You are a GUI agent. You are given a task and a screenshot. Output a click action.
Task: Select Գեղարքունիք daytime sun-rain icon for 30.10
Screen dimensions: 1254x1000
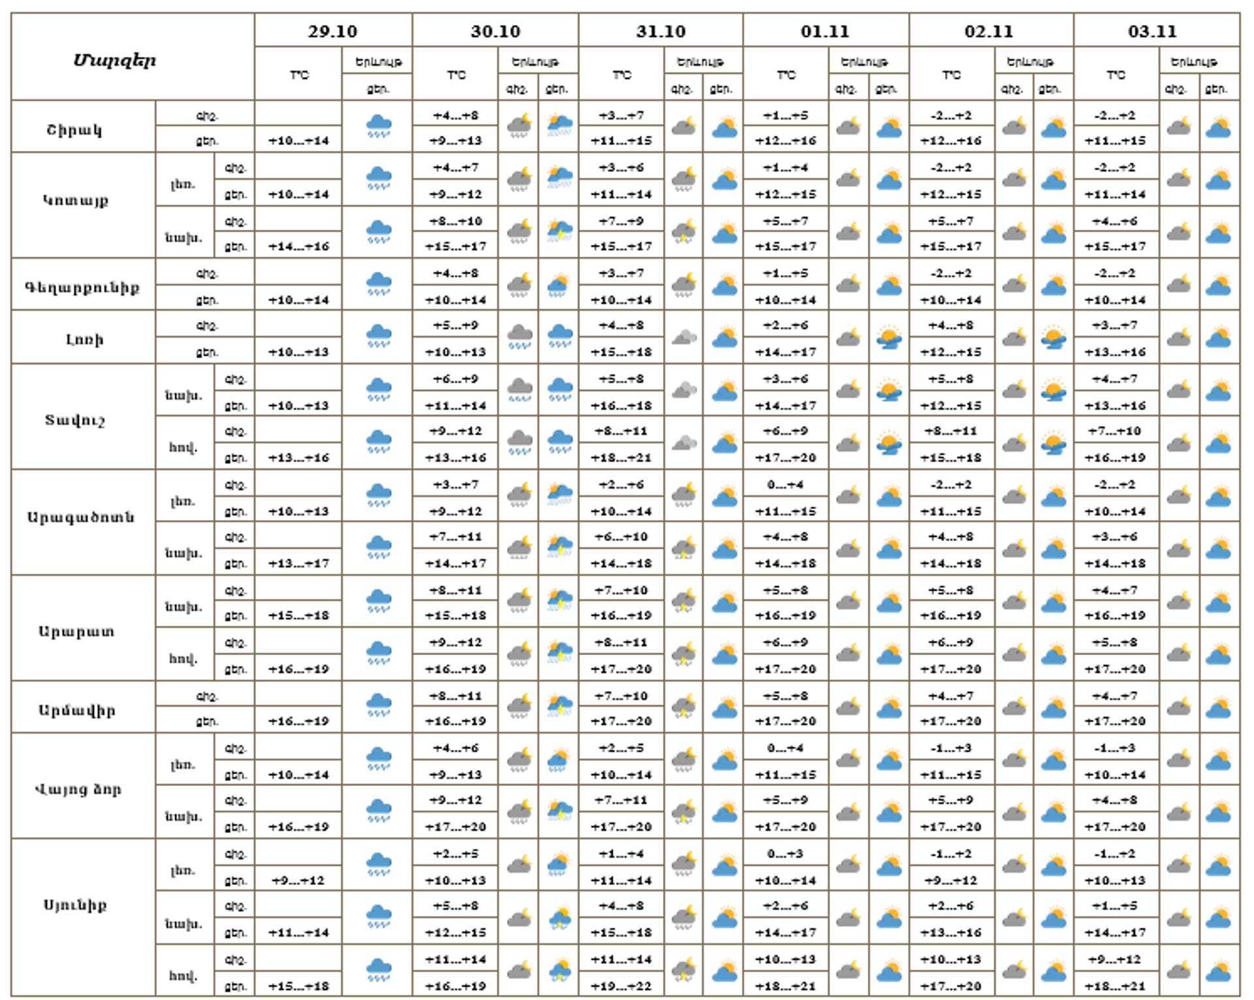pyautogui.click(x=558, y=284)
